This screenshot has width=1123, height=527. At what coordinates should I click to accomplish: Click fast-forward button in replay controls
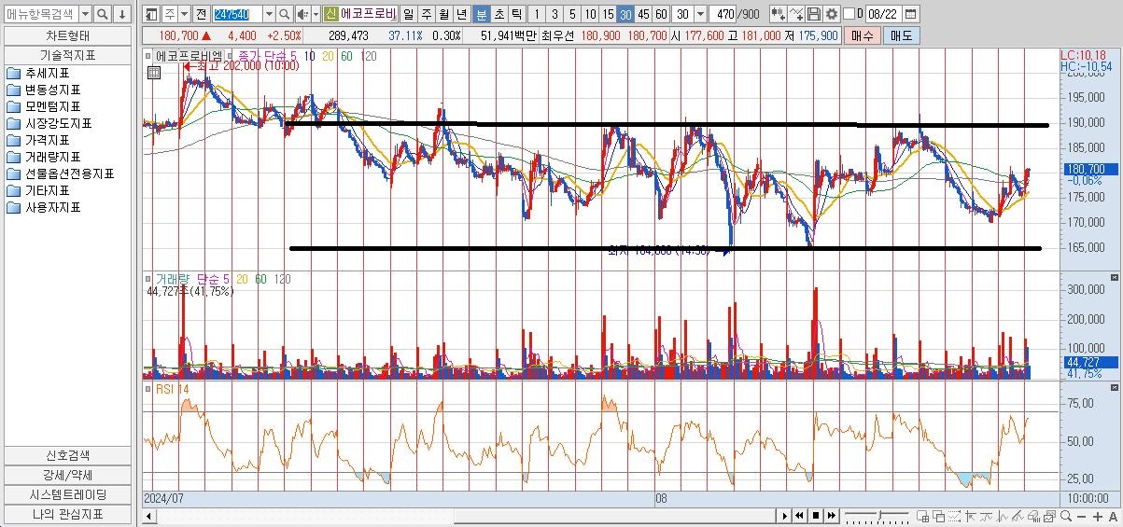pyautogui.click(x=832, y=516)
